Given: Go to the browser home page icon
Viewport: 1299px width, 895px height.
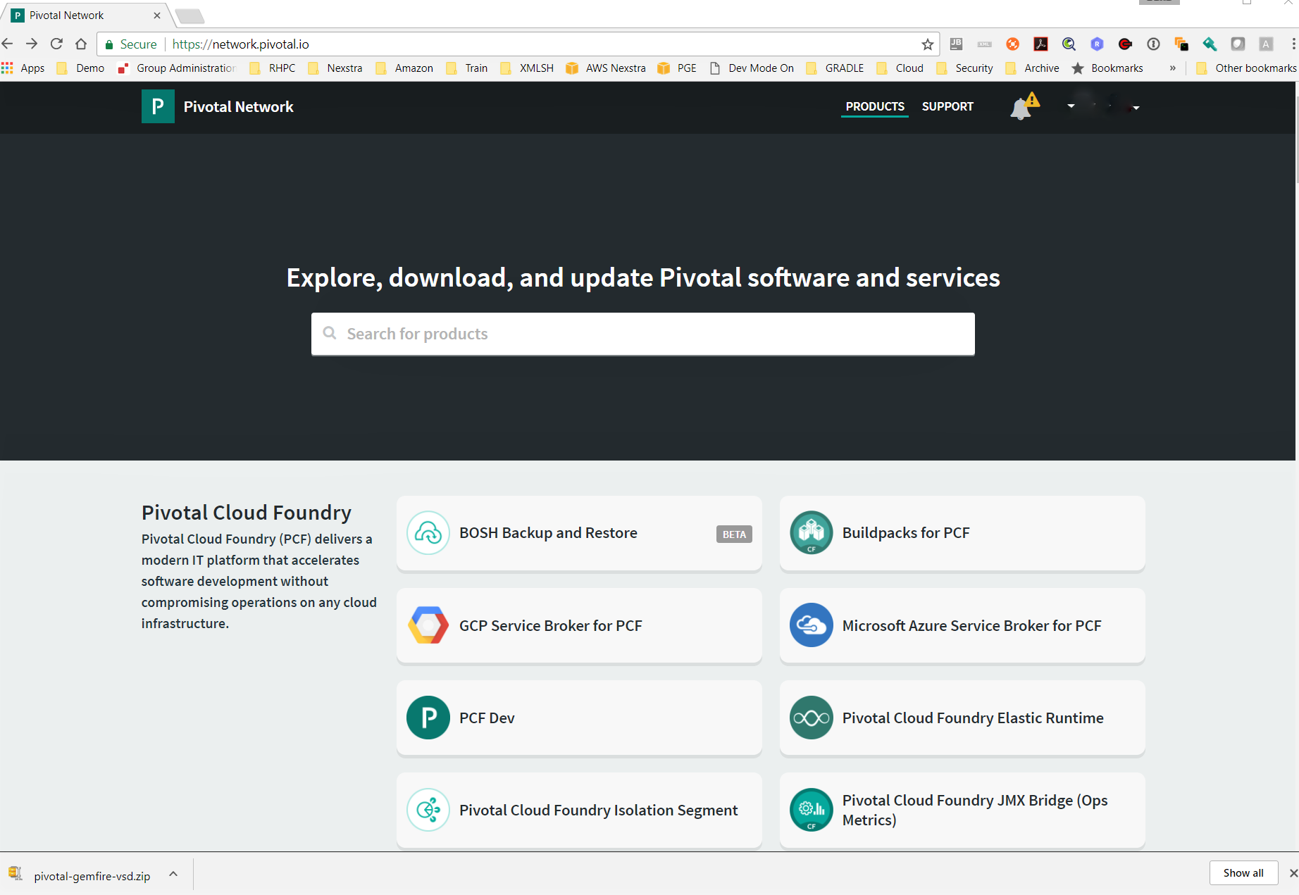Looking at the screenshot, I should tap(81, 44).
